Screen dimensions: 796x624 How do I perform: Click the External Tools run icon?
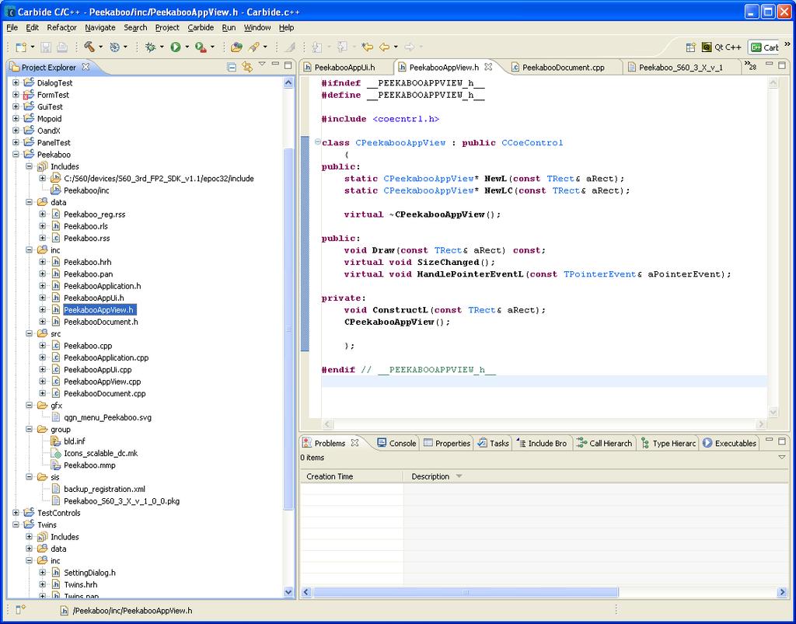tap(201, 47)
